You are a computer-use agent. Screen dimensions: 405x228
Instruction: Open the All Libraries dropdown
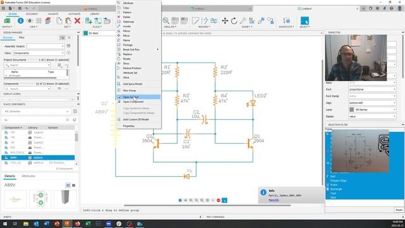click(37, 111)
